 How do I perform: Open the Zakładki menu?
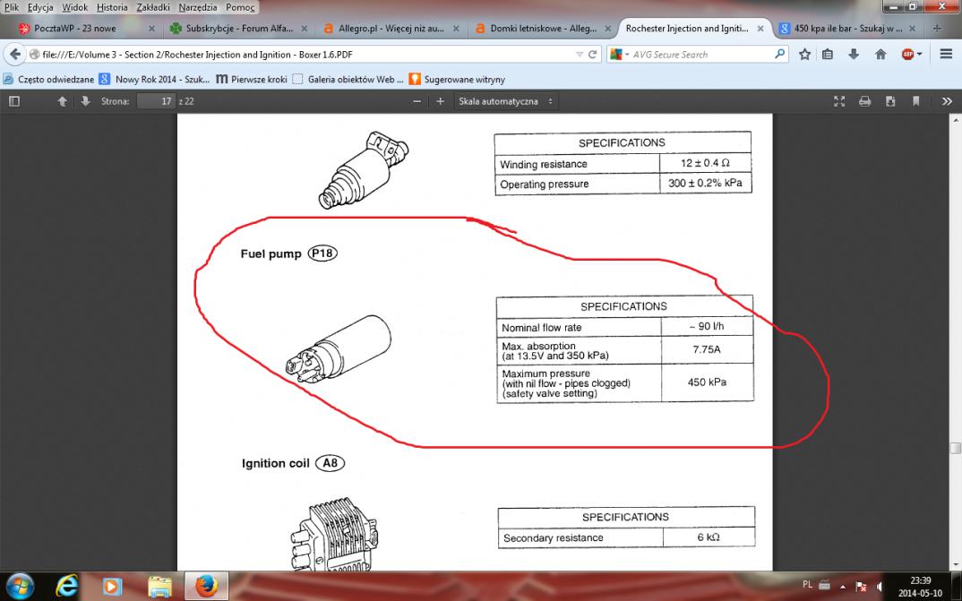point(153,7)
